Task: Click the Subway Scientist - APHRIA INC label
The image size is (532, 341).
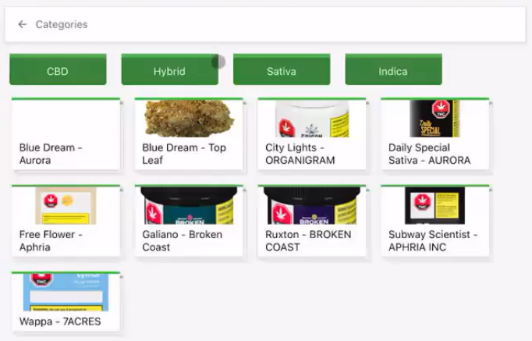Action: coord(433,240)
